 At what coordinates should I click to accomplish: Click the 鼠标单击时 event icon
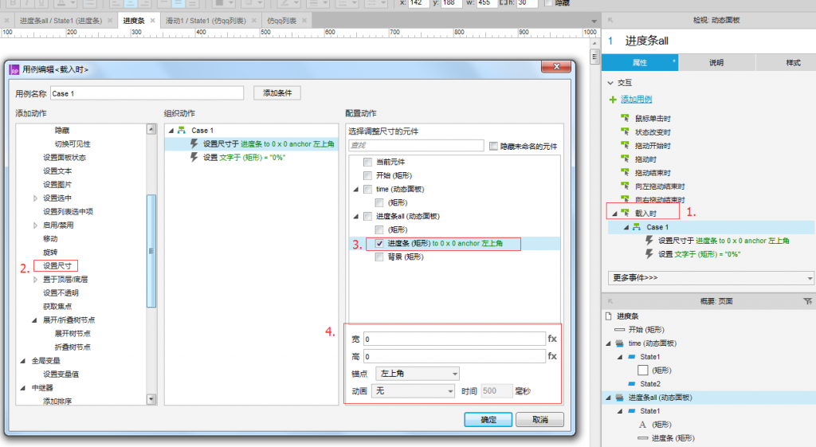pos(625,118)
